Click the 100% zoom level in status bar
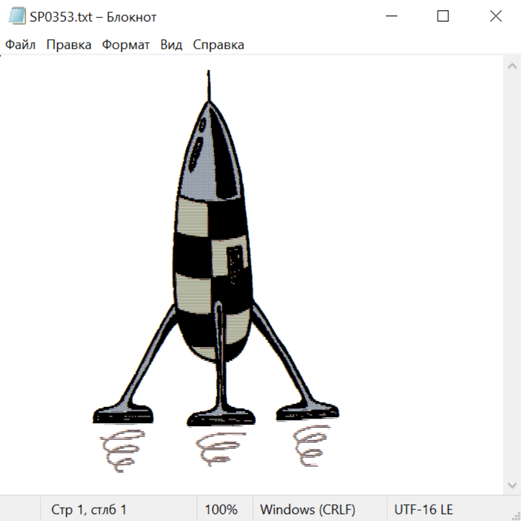Screen dimensions: 521x521 [x=221, y=510]
